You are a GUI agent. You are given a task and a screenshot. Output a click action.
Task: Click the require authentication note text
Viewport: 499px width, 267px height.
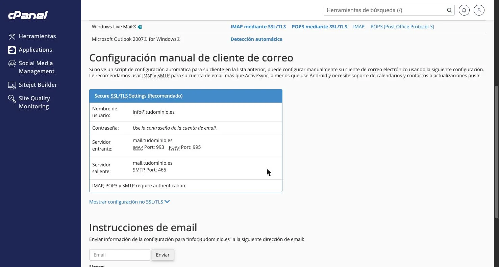point(139,186)
